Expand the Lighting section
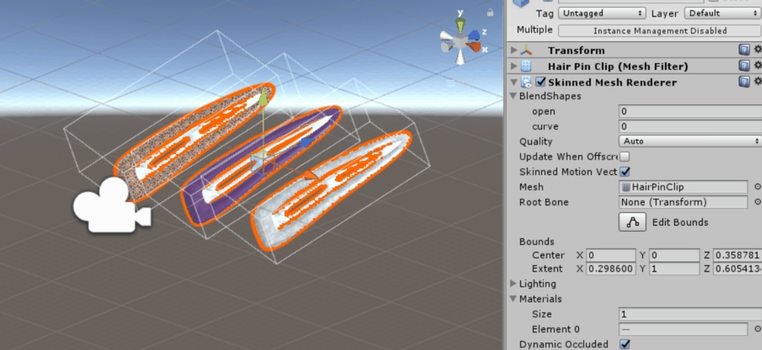762x350 pixels. [x=513, y=284]
